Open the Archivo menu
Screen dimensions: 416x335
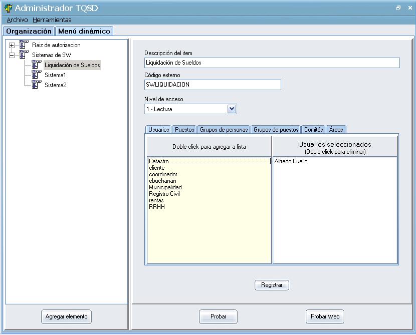tap(17, 20)
